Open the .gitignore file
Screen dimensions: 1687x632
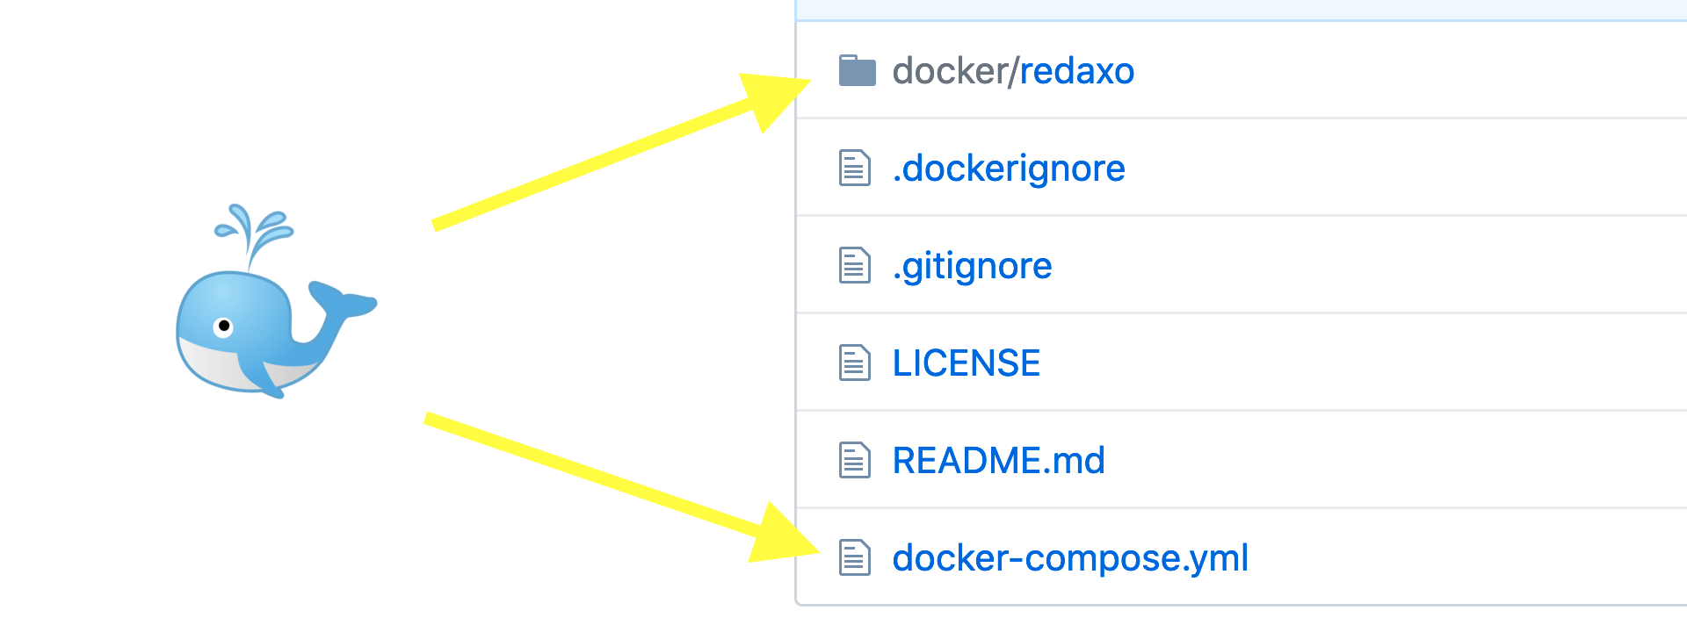pos(972,265)
